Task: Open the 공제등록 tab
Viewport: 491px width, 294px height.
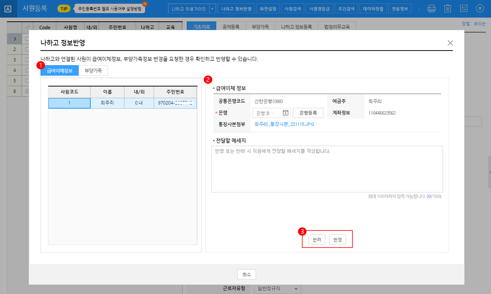Action: [x=231, y=27]
